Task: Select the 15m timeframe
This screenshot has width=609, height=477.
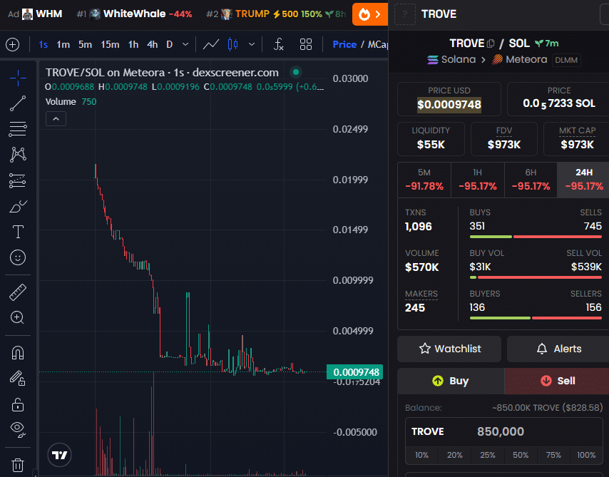Action: pyautogui.click(x=110, y=44)
